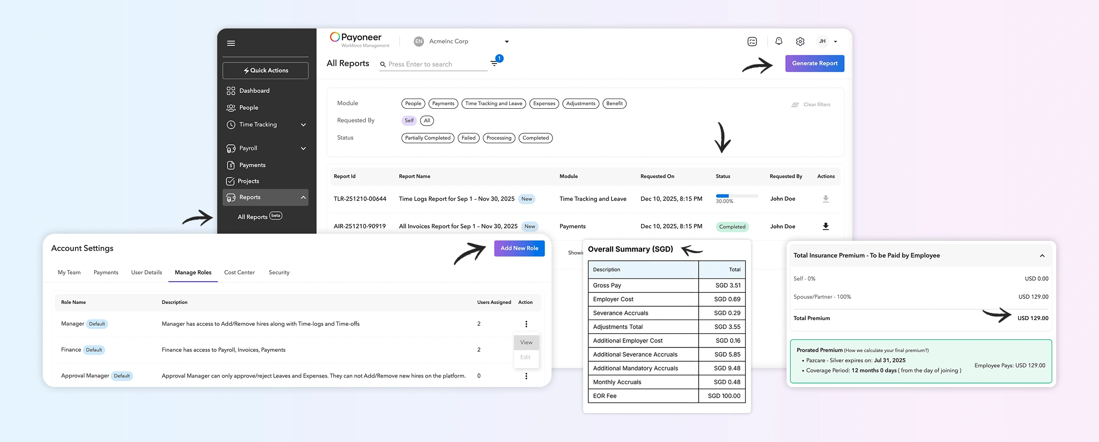The width and height of the screenshot is (1099, 442).
Task: Expand the Time Tracking sidebar menu
Action: [x=303, y=125]
